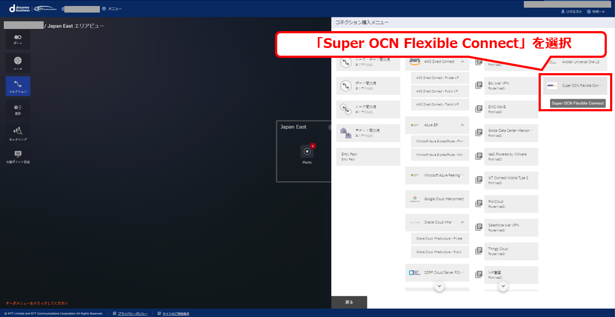
Task: Open the プライバシーポリシー link
Action: point(133,314)
